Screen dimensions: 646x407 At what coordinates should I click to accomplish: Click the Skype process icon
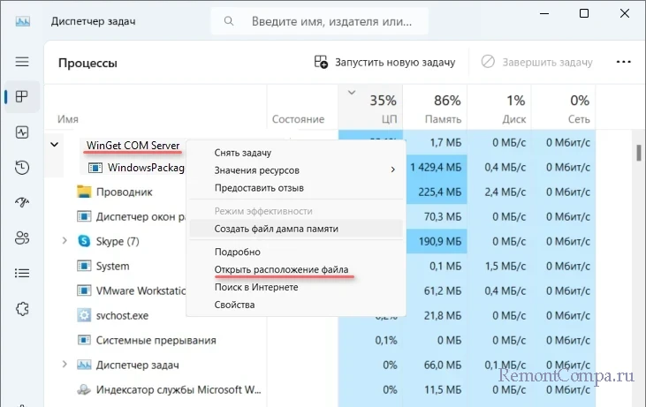[84, 241]
